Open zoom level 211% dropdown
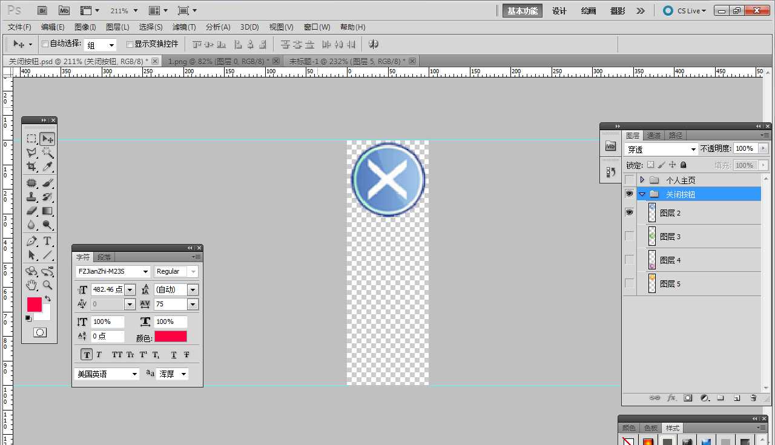The width and height of the screenshot is (775, 445). click(x=135, y=10)
